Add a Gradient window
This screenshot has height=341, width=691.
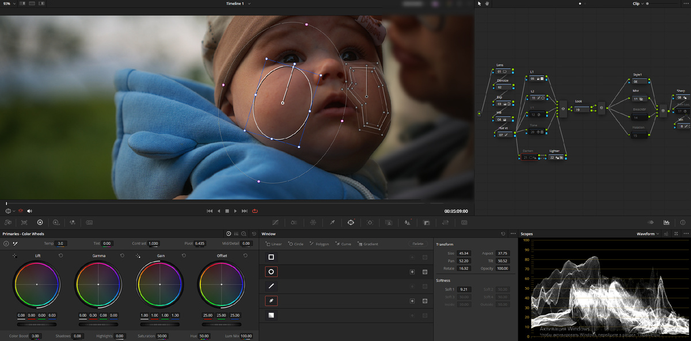(x=368, y=244)
